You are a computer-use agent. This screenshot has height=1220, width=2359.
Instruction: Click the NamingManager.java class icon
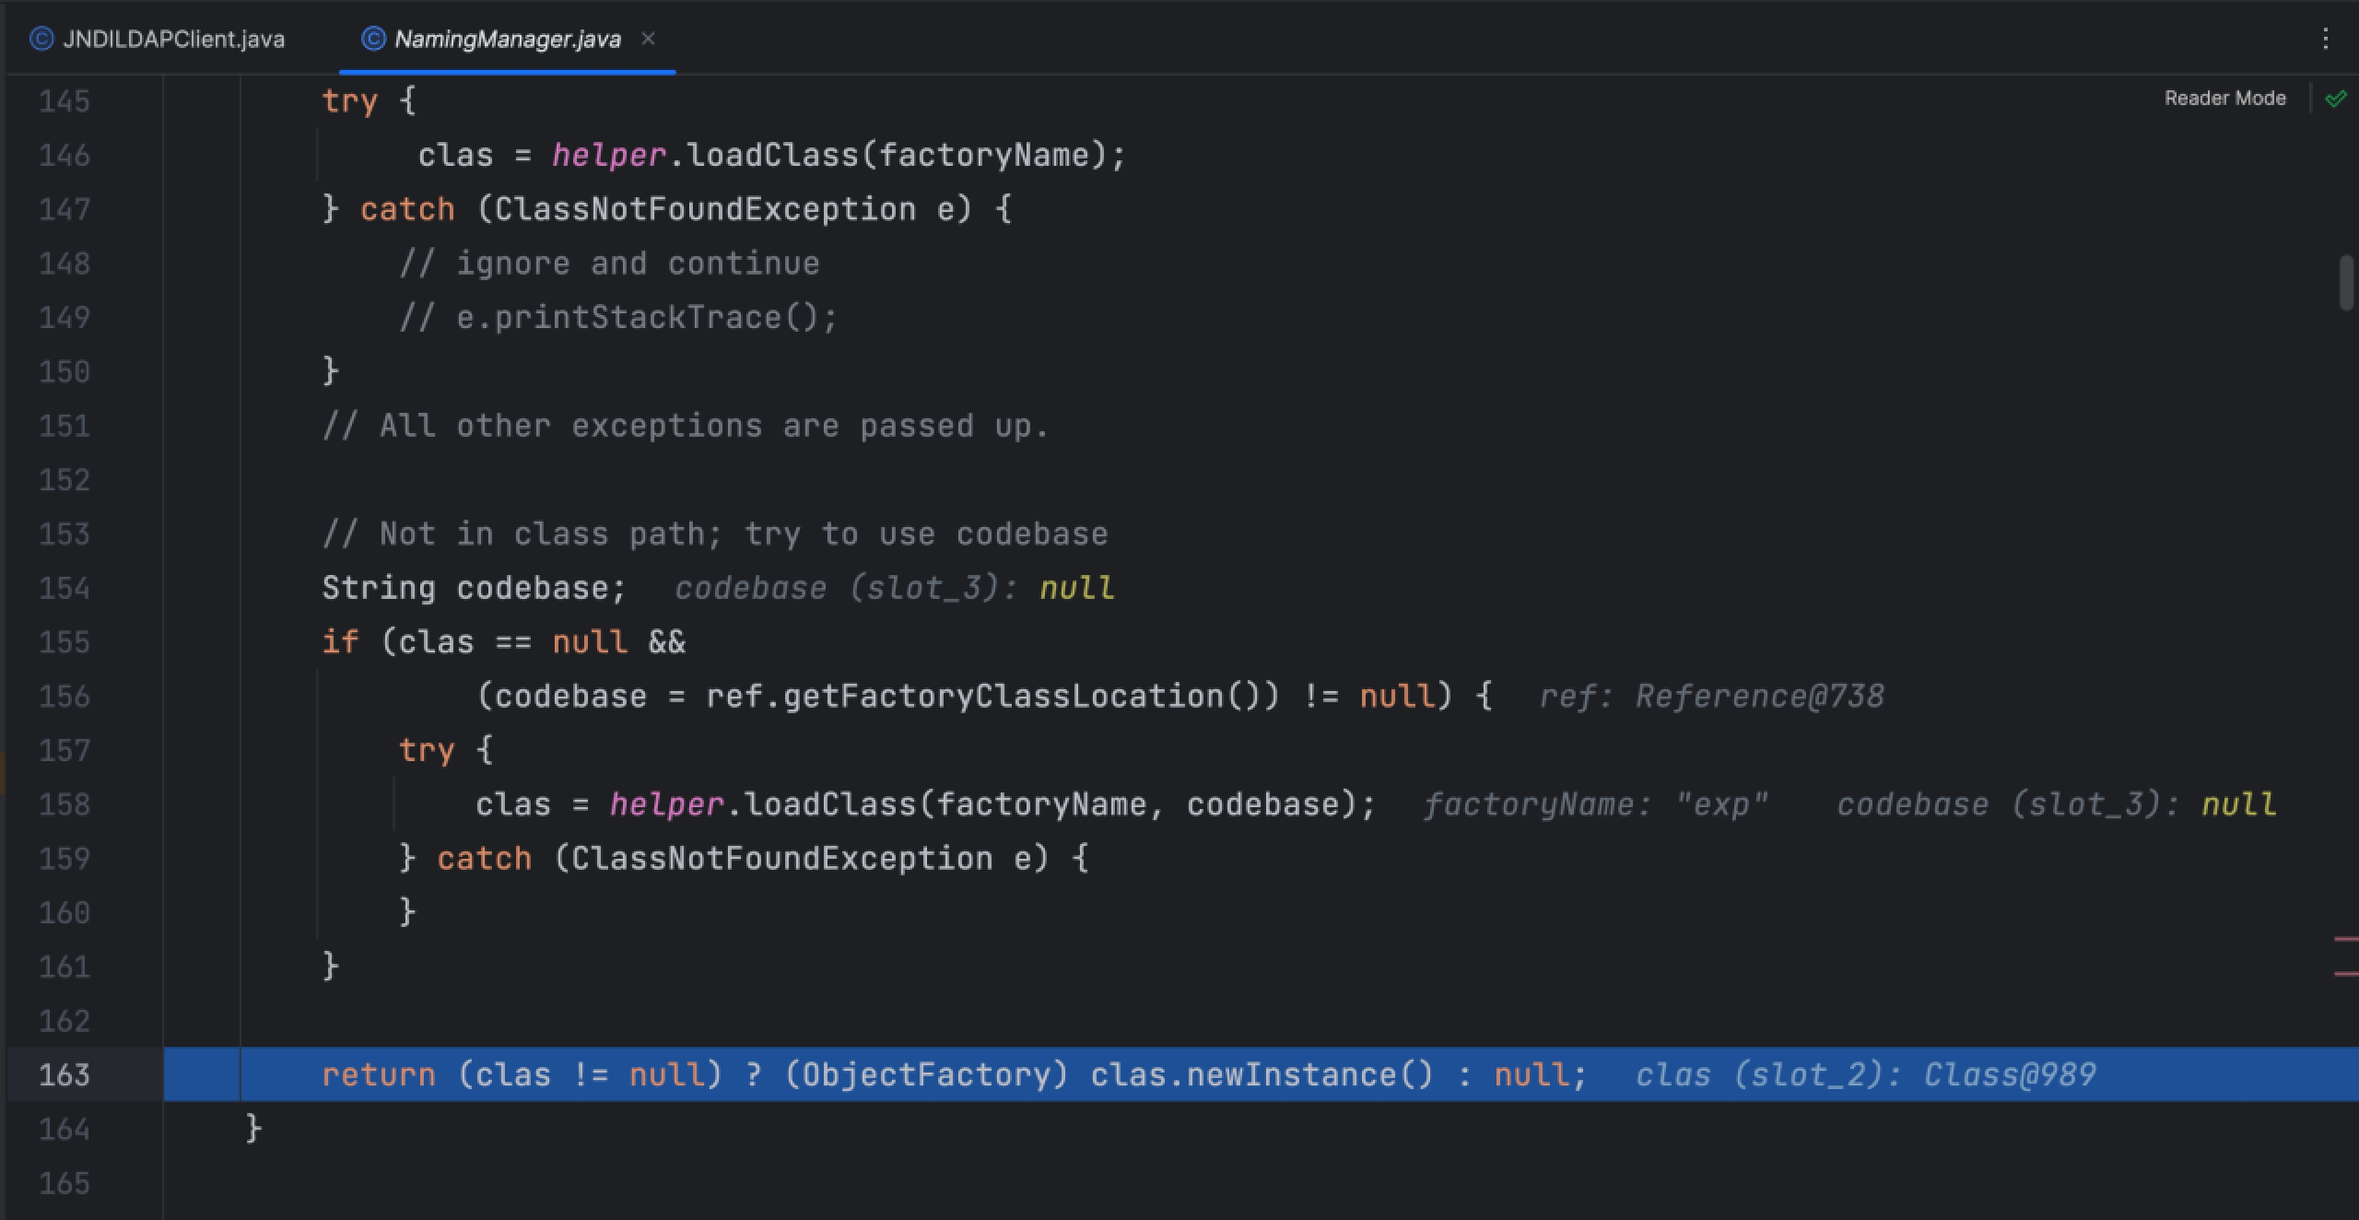click(373, 39)
